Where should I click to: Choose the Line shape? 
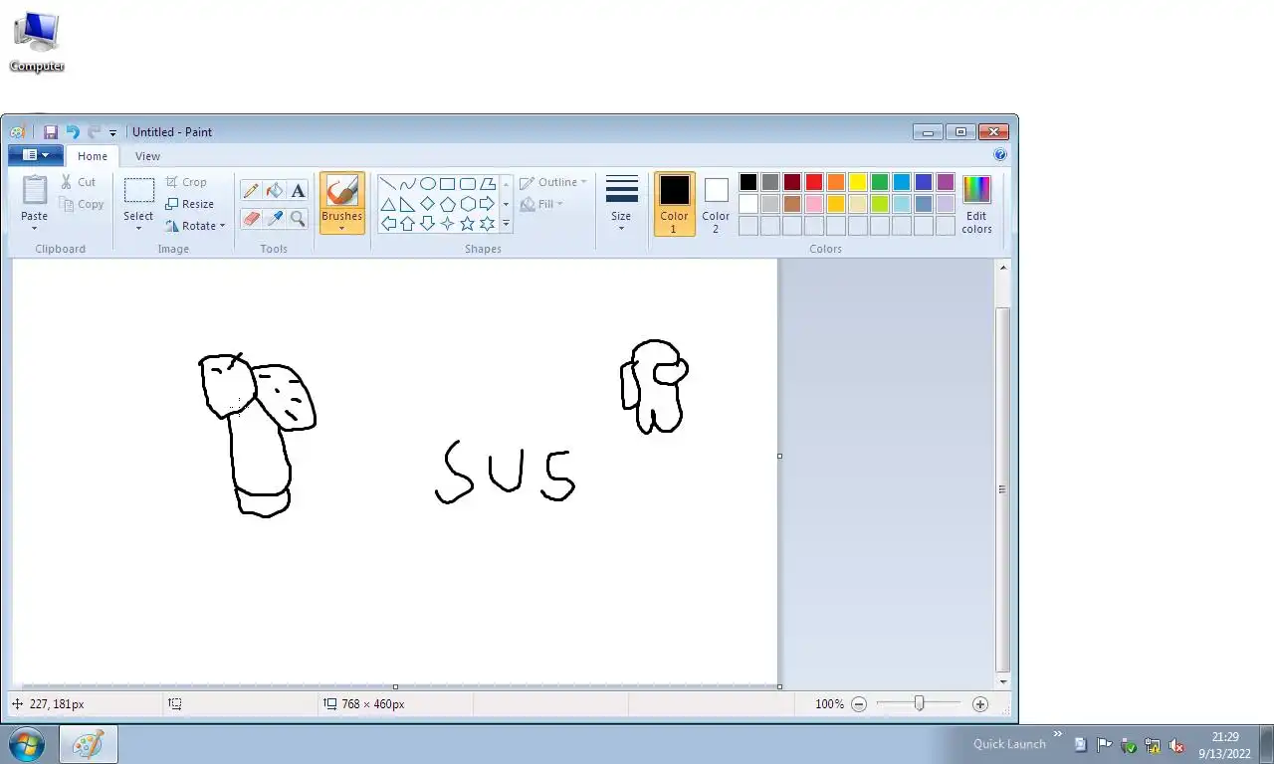[x=388, y=184]
